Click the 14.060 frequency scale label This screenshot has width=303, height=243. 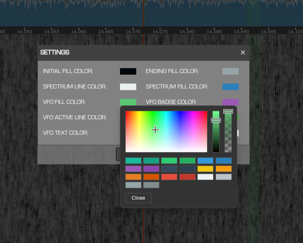[x=78, y=31]
